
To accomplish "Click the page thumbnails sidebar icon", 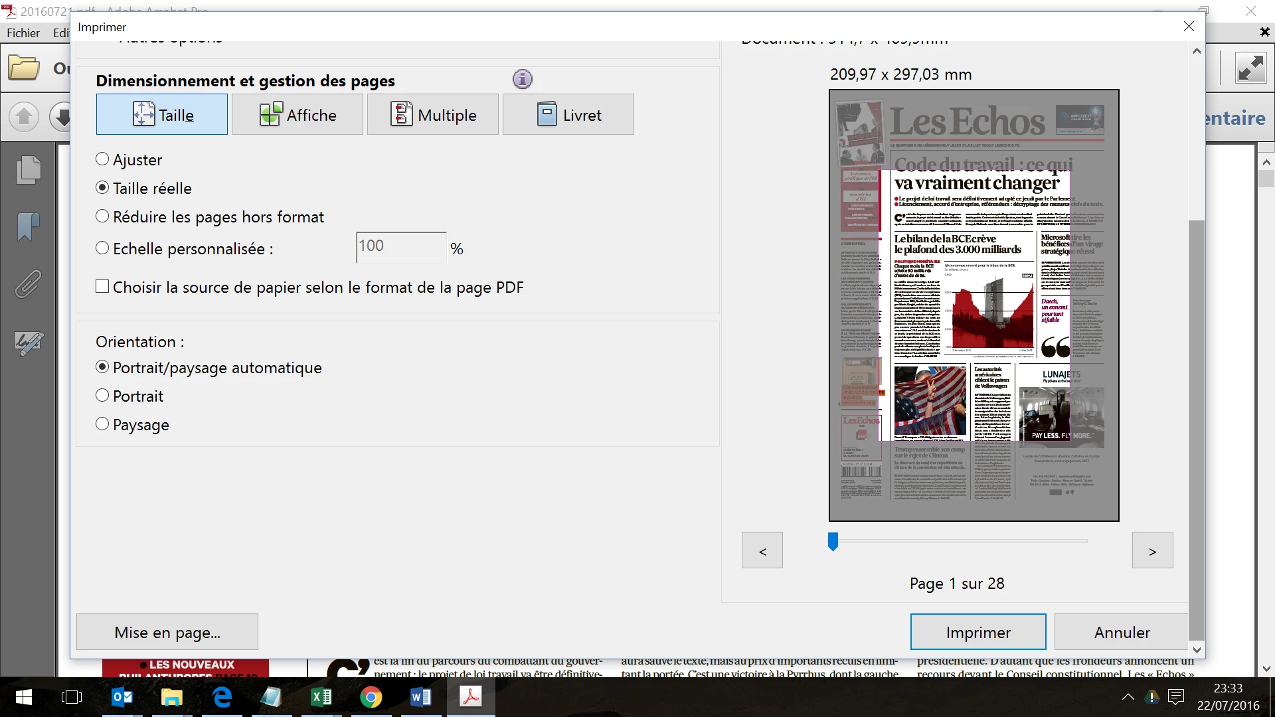I will (28, 170).
